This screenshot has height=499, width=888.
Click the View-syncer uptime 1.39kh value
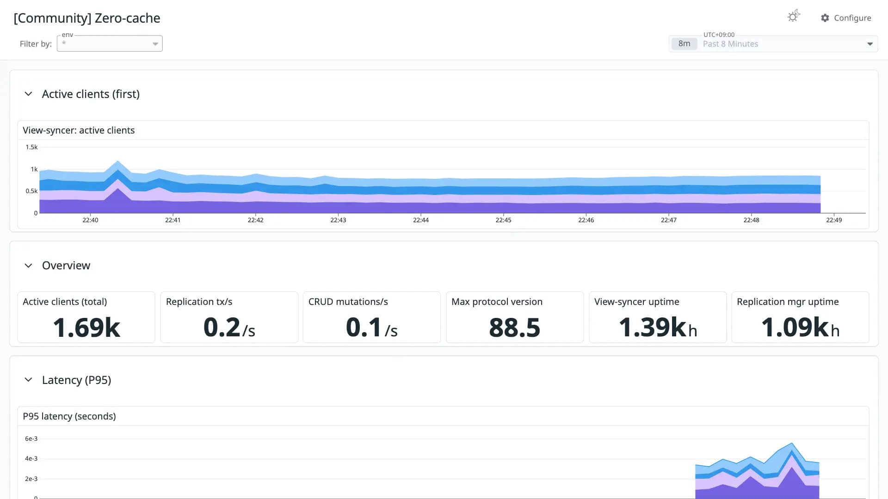point(658,328)
